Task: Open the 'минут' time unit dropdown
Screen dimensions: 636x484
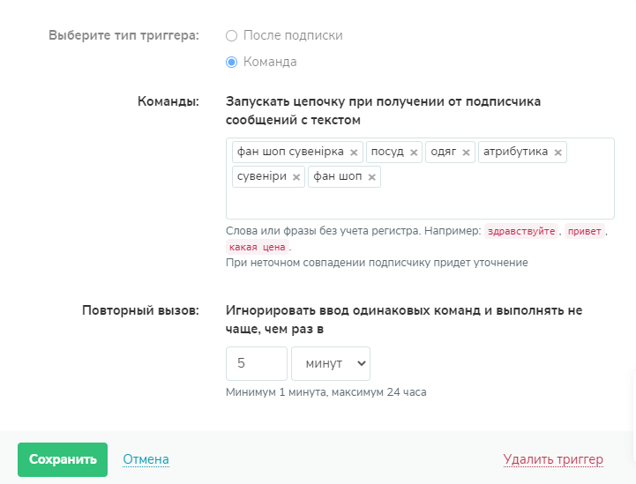Action: 331,363
